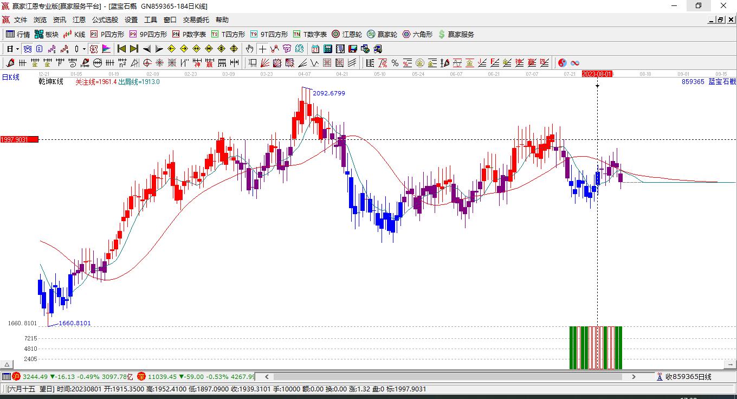Image resolution: width=737 pixels, height=399 pixels.
Task: Click the 2092.6799 high price label
Action: (x=329, y=93)
